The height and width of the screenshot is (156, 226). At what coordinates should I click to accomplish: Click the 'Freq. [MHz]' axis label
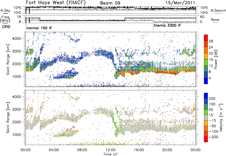[5, 19]
